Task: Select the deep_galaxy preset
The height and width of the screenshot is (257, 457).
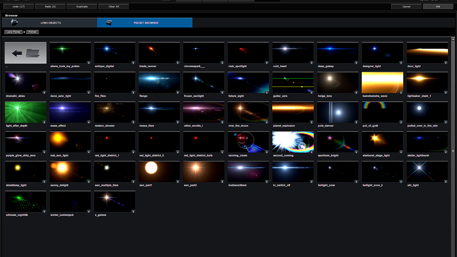Action: pos(338,53)
